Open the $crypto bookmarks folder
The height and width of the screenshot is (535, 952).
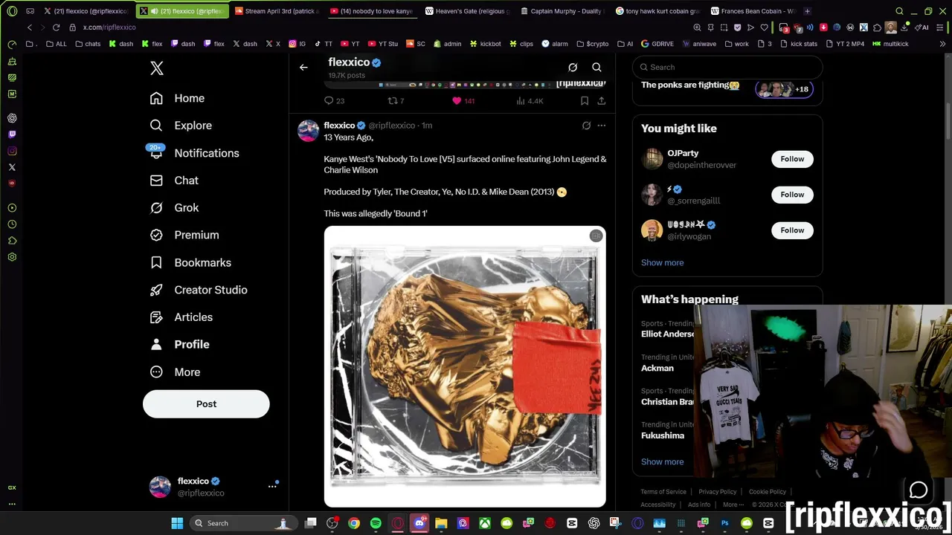[592, 44]
